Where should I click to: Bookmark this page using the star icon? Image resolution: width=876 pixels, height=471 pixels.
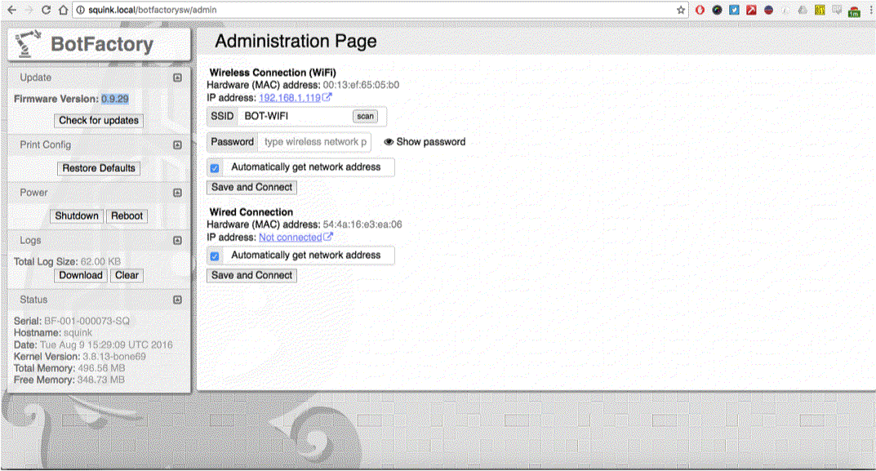point(680,10)
